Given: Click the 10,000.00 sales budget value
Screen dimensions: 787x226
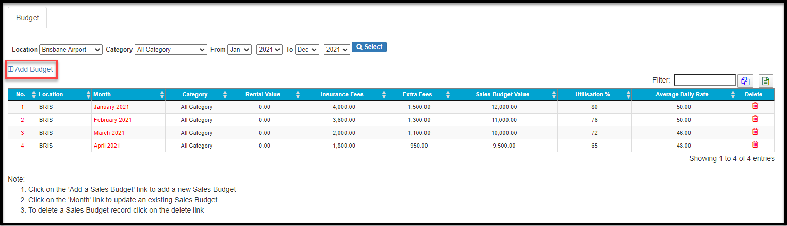Looking at the screenshot, I should (x=504, y=133).
